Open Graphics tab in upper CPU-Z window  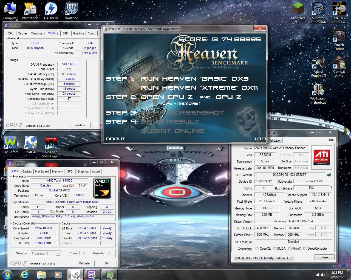coord(78,33)
